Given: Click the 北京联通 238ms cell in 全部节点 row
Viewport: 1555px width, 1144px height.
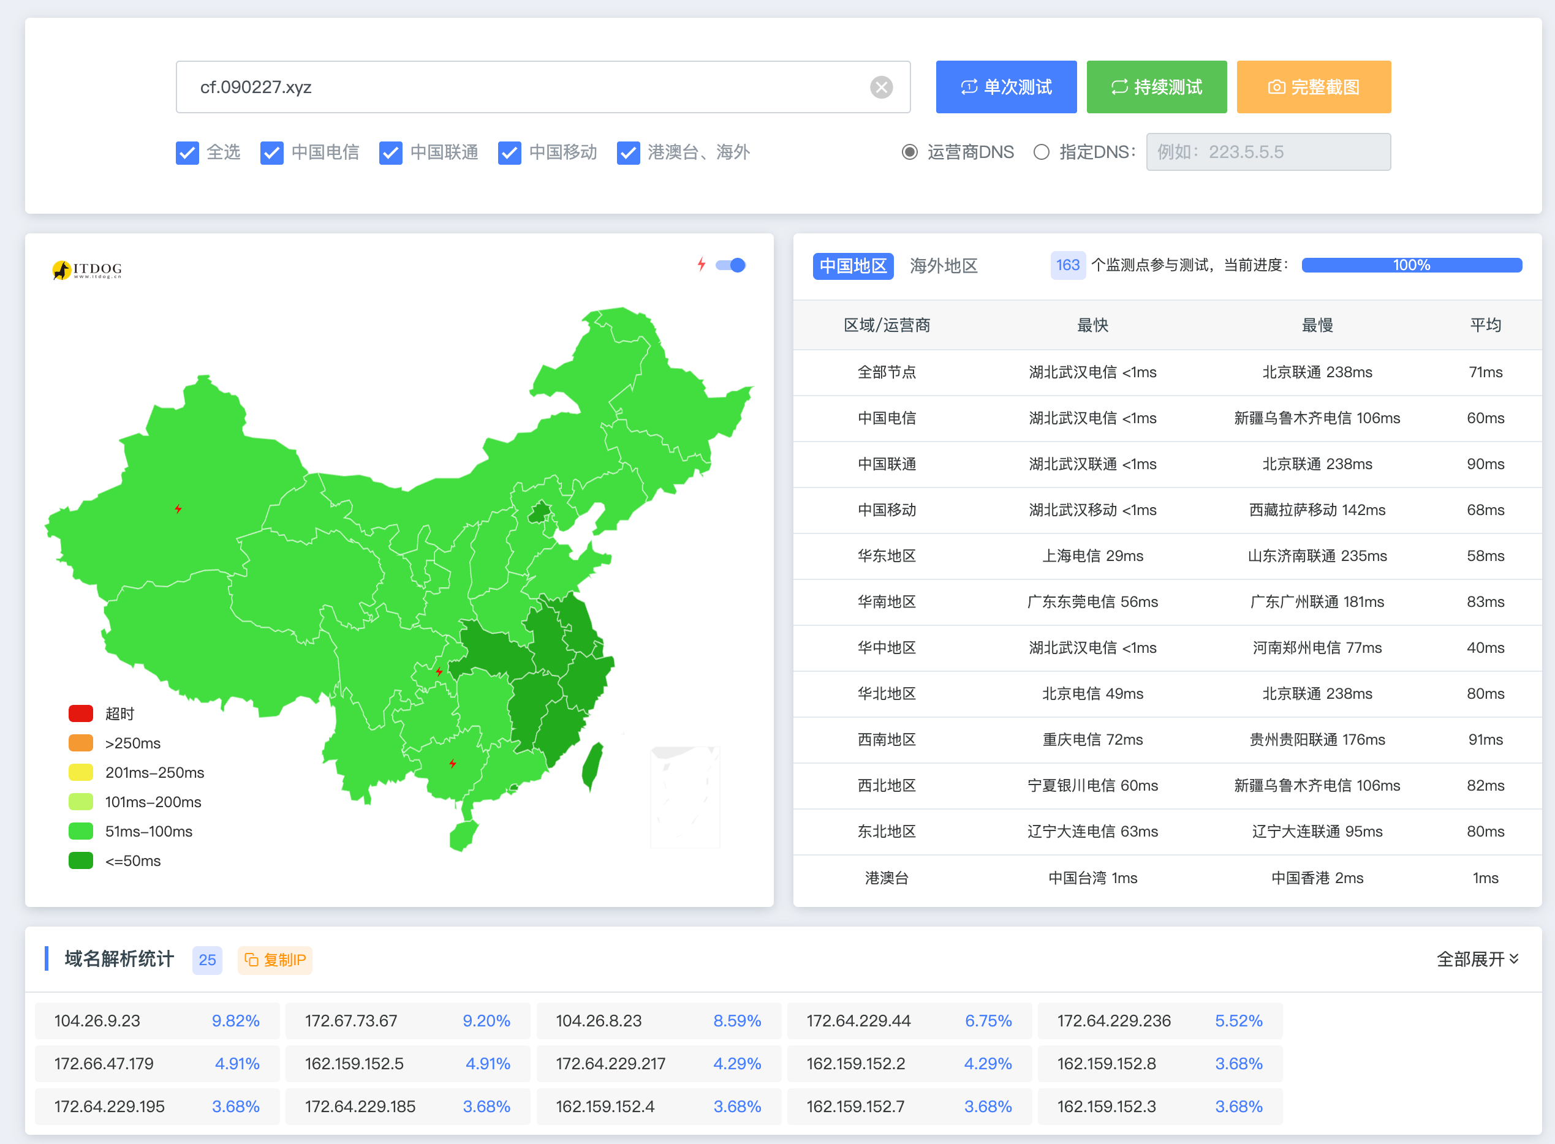Looking at the screenshot, I should [1317, 372].
